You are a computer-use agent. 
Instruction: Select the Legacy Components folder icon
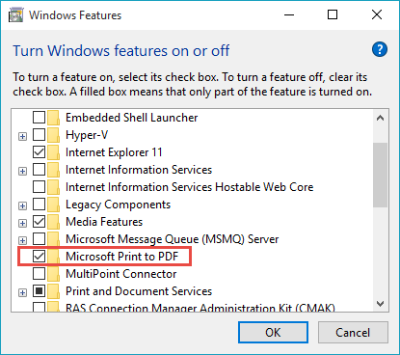[x=53, y=205]
